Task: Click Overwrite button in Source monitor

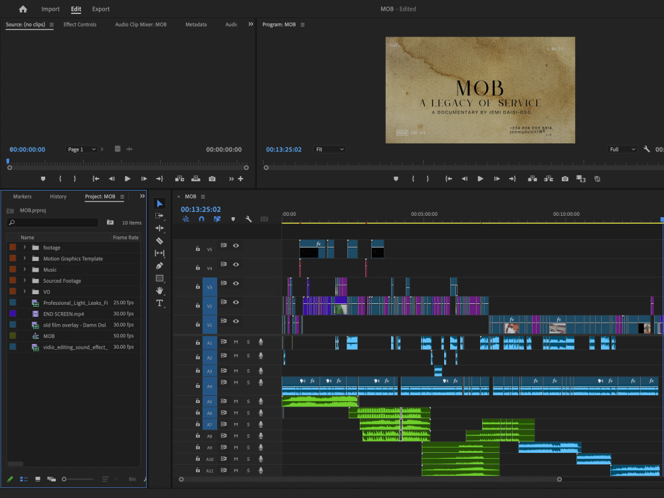Action: tap(196, 179)
